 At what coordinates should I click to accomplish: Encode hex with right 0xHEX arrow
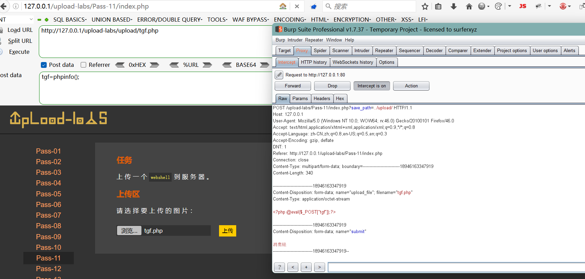tap(154, 65)
